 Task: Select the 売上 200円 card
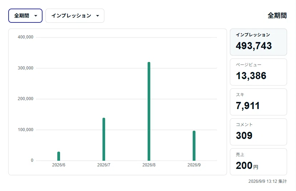[258, 162]
